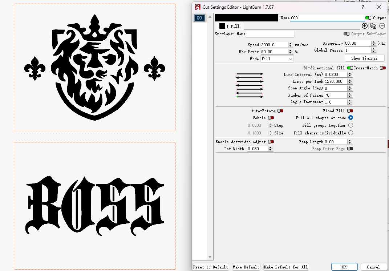Image resolution: width=389 pixels, height=271 pixels.
Task: Turn on Flood Fill
Action: pos(350,111)
